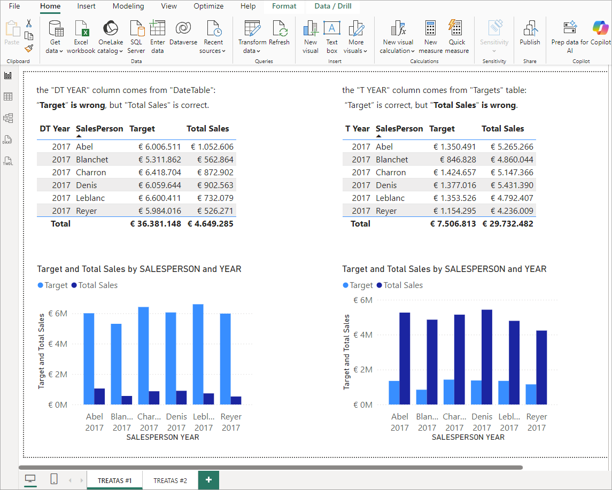612x490 pixels.
Task: Expand the Recent sources dropdown
Action: click(213, 51)
